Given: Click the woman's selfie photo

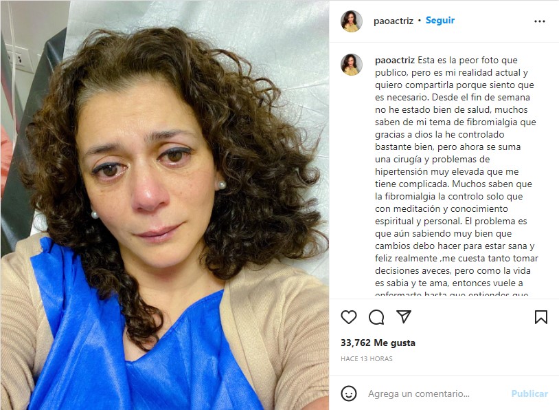Looking at the screenshot, I should [x=165, y=205].
